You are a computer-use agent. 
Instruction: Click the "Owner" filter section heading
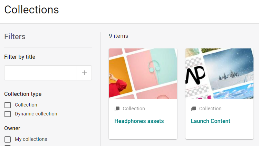coord(12,128)
